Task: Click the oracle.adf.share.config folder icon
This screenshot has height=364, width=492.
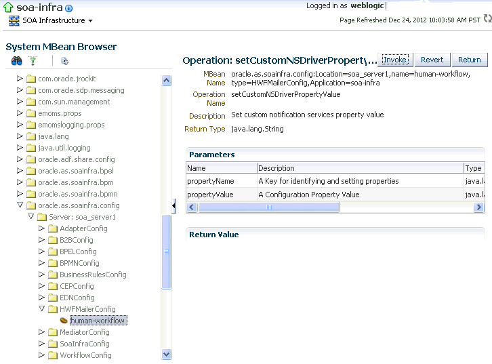Action: [x=31, y=159]
